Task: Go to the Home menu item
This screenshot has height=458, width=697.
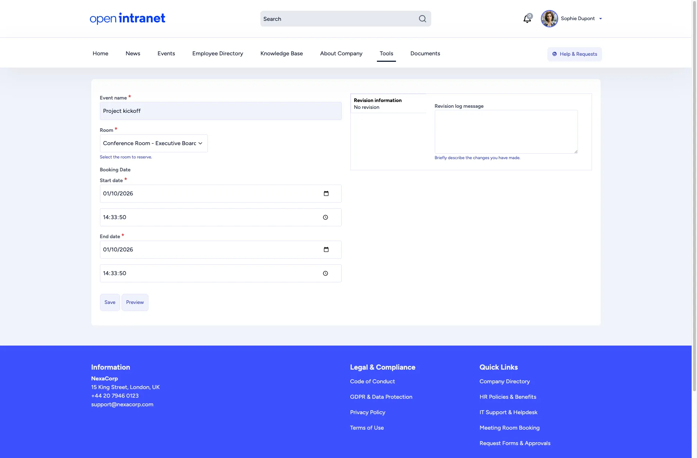Action: coord(100,54)
